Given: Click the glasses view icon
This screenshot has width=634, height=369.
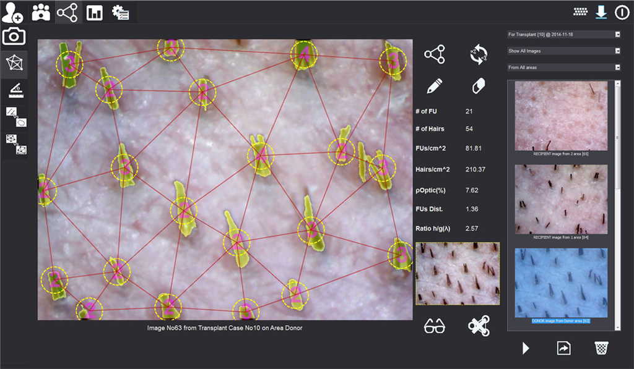Looking at the screenshot, I should 434,326.
